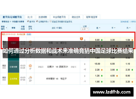Select the 6.50 draw odds cell
The width and height of the screenshot is (136, 99).
[x=113, y=64]
